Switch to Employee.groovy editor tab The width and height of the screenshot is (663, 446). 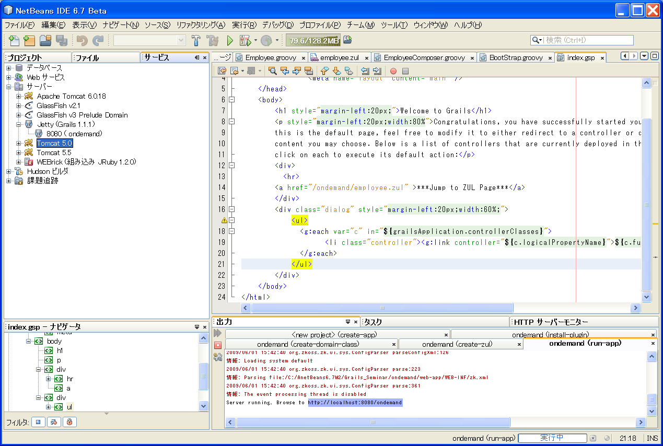coord(270,58)
